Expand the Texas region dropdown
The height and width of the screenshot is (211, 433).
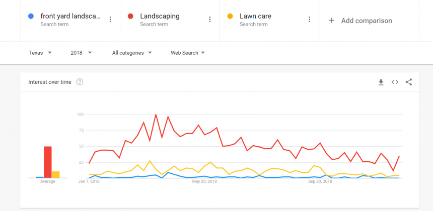(x=40, y=53)
